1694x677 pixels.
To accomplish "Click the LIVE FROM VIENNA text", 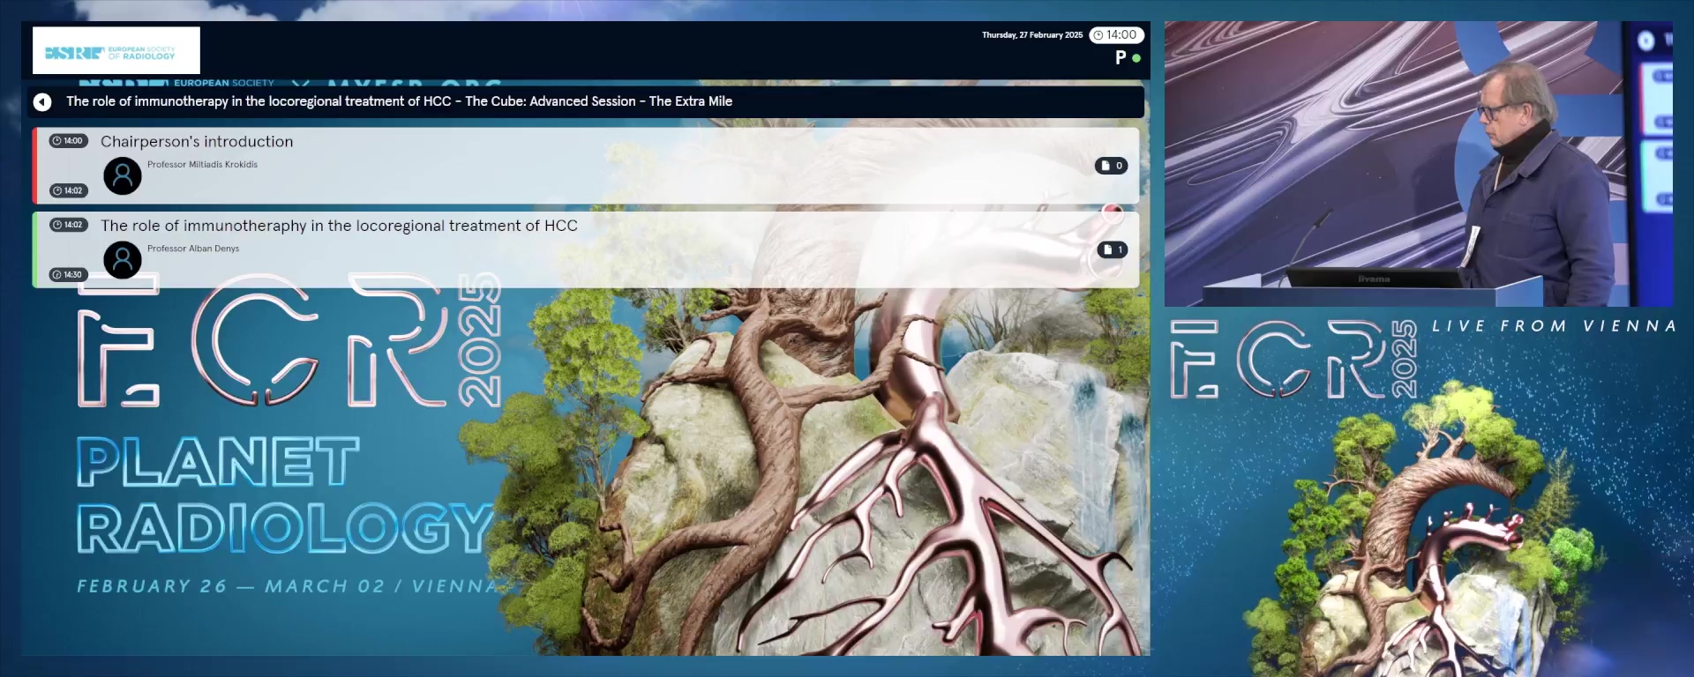I will [x=1554, y=326].
